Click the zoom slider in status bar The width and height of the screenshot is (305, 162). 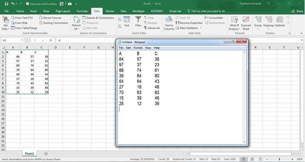[279, 159]
